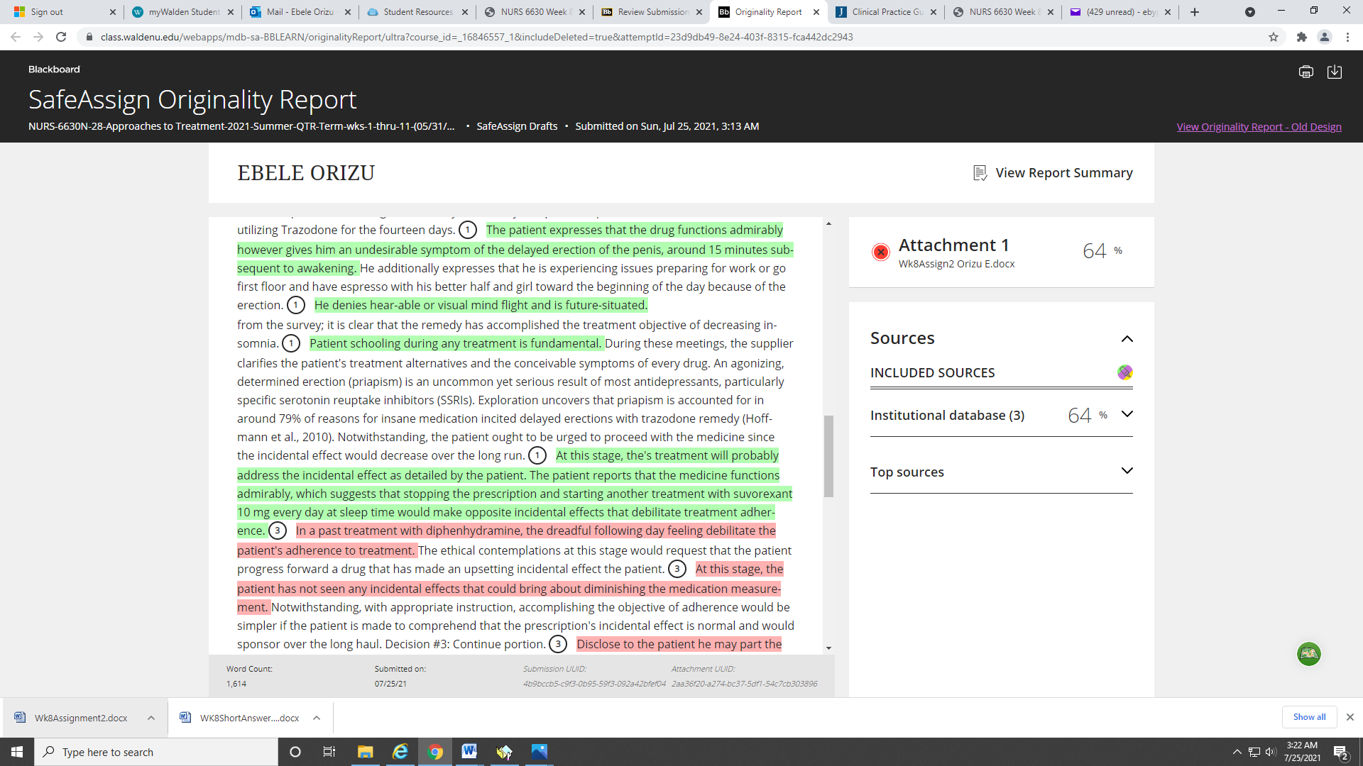
Task: Click the Attachment 1 title
Action: 953,245
